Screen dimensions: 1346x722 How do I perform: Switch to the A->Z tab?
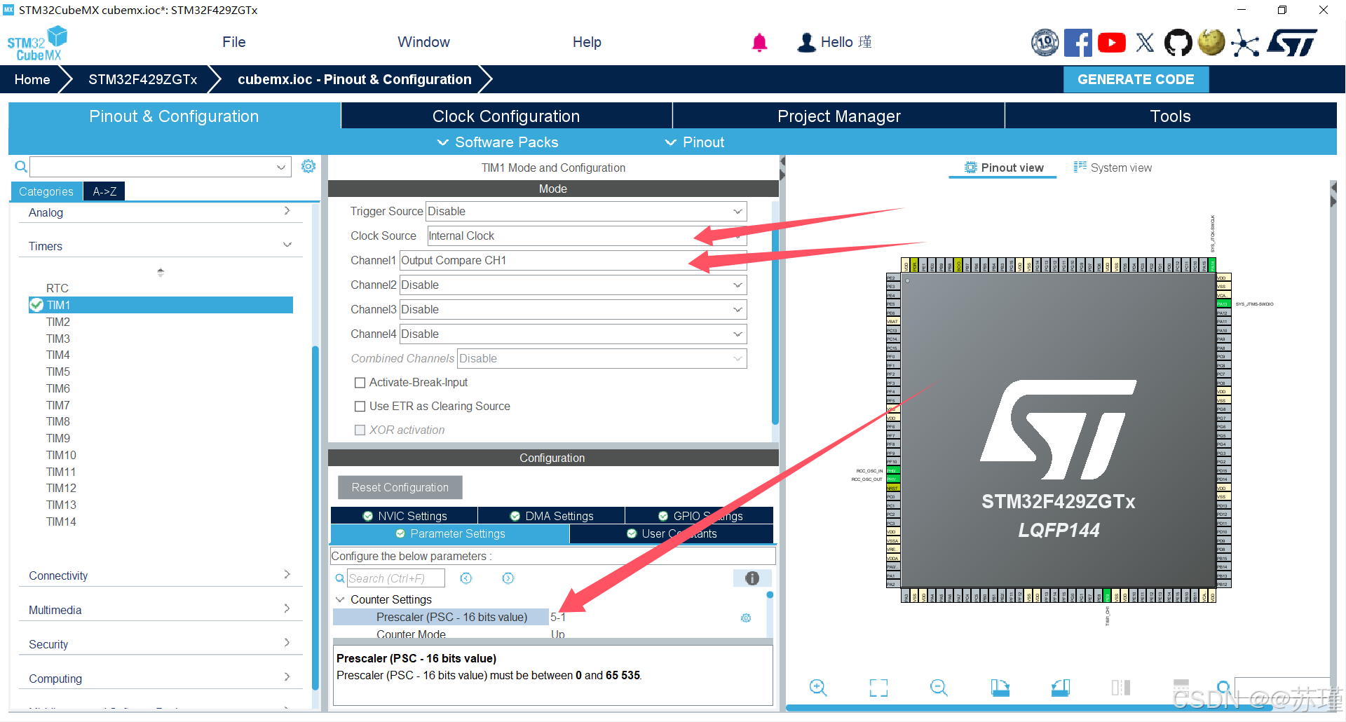pos(104,191)
